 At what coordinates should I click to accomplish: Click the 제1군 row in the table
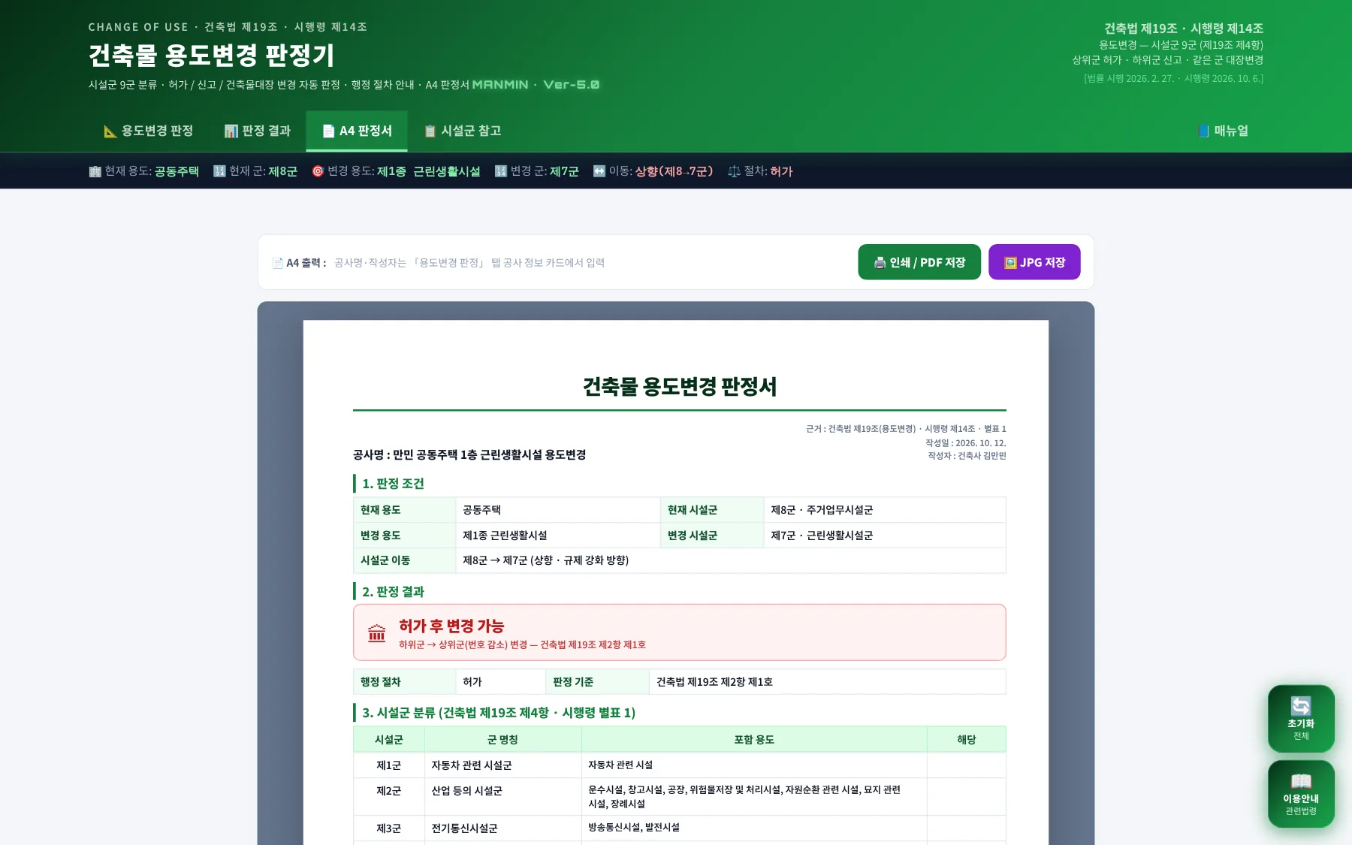(680, 765)
